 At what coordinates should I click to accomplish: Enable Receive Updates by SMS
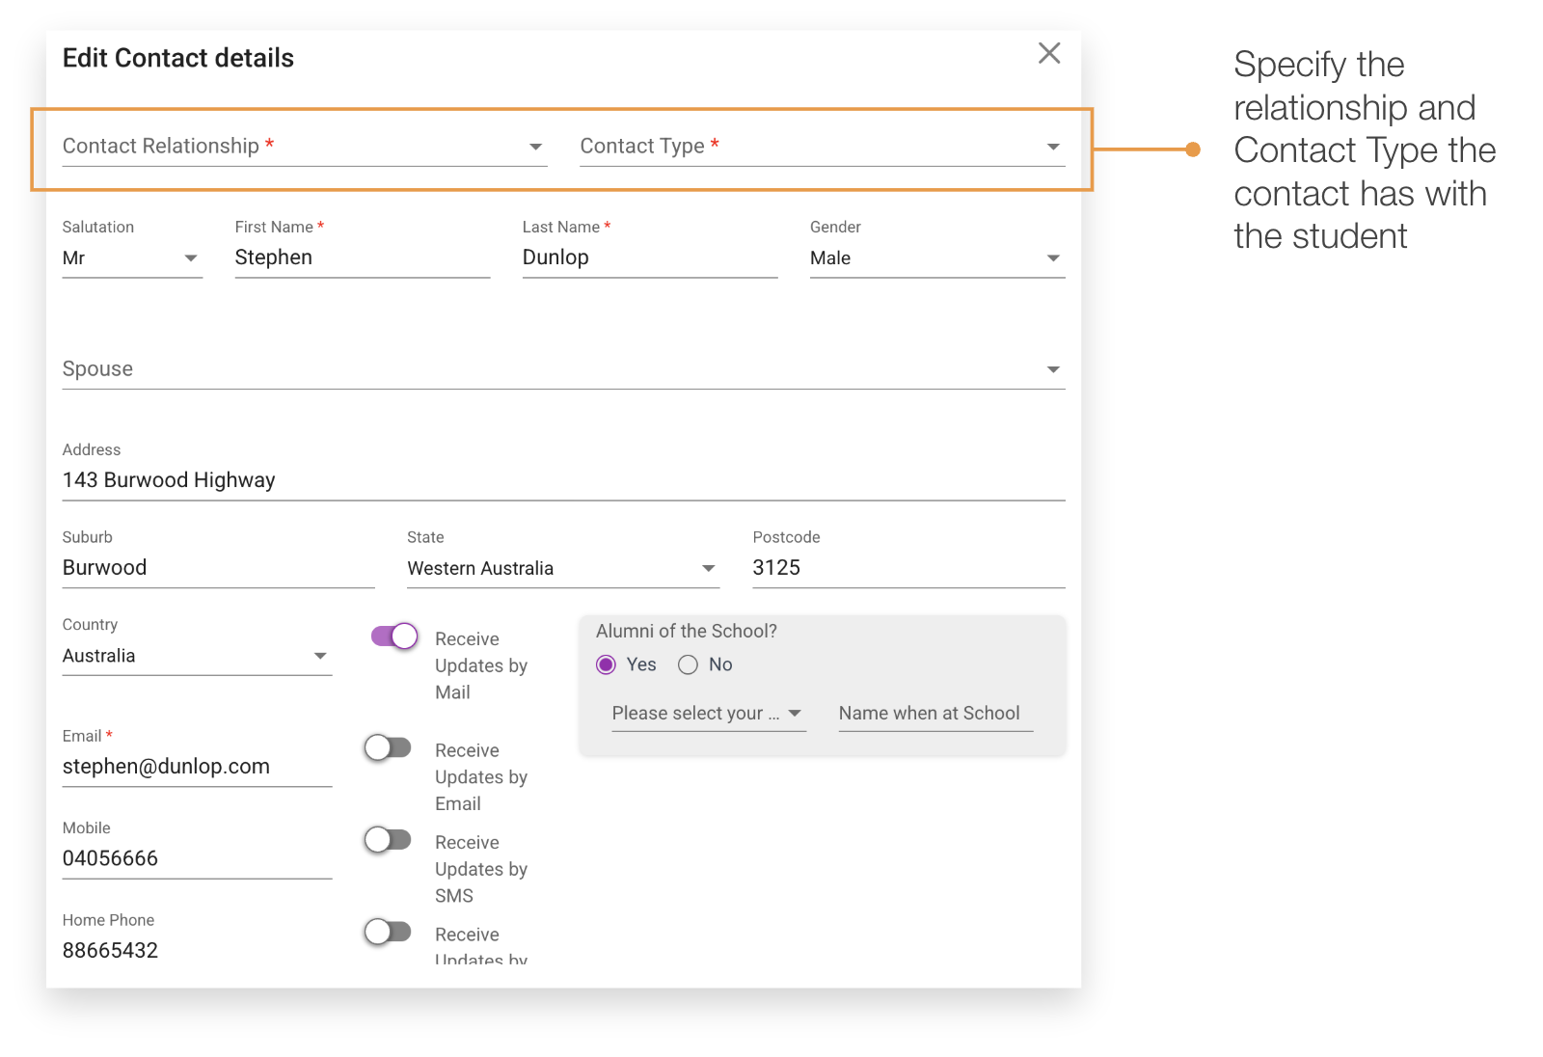[387, 839]
